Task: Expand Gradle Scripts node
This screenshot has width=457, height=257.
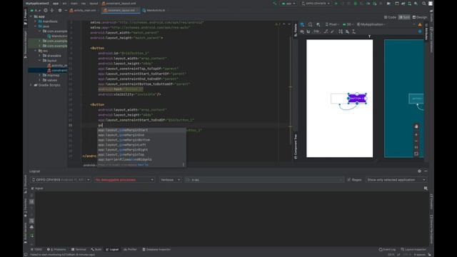Action: click(x=31, y=85)
